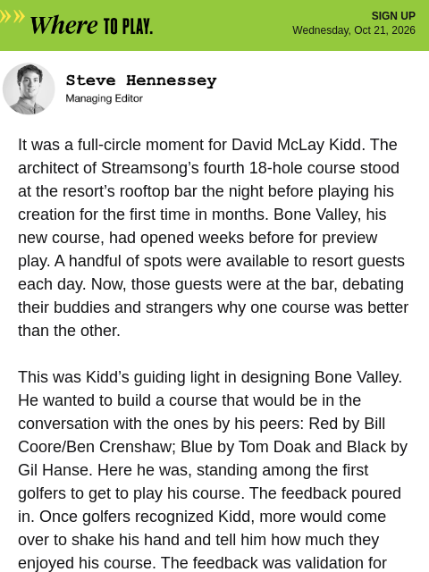Click the name Gil Hanse

pos(54,470)
